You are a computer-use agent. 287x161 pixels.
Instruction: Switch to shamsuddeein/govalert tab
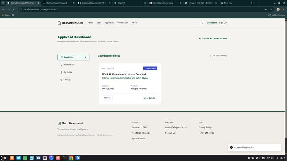58,3
